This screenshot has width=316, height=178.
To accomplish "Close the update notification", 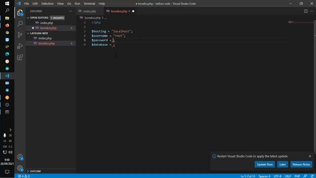I will (310, 156).
